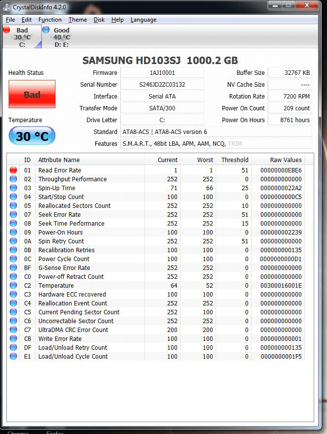327x434 pixels.
Task: Click the status icon for UltraDMA CRC Error Count
Action: click(x=13, y=330)
